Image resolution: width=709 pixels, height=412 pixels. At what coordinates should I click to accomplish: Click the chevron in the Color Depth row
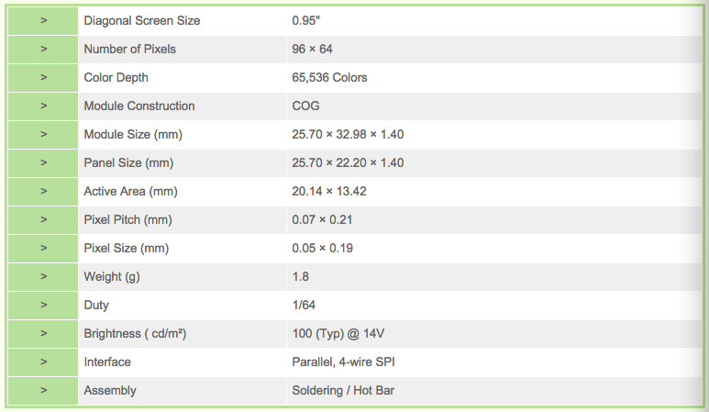tap(43, 77)
